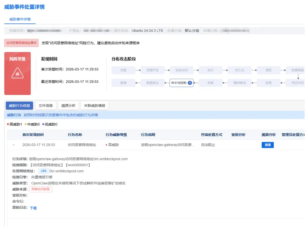Viewport: 305px width, 227px height.
Task: Click the 默认分组 group value
Action: (192, 30)
